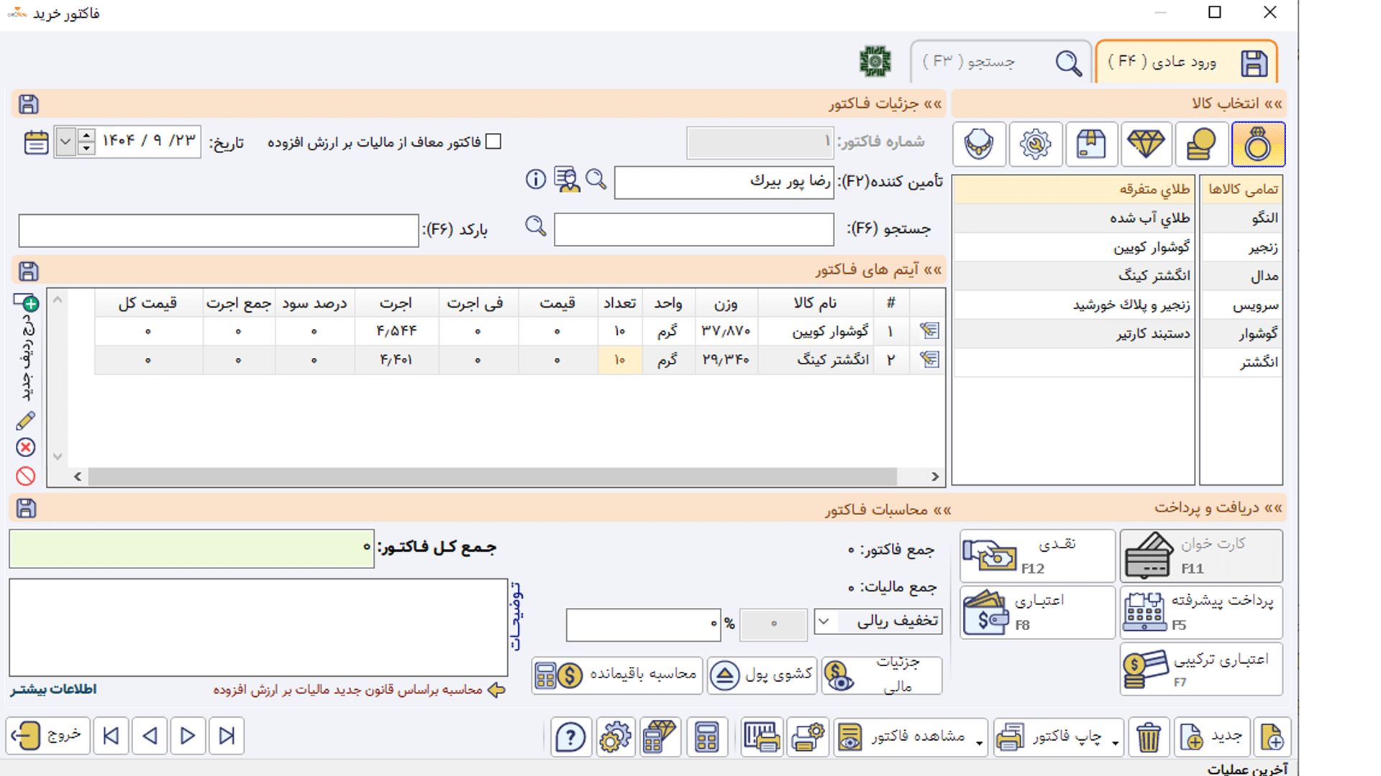Select the necklace product category icon
Screen dimensions: 1381x776
979,144
